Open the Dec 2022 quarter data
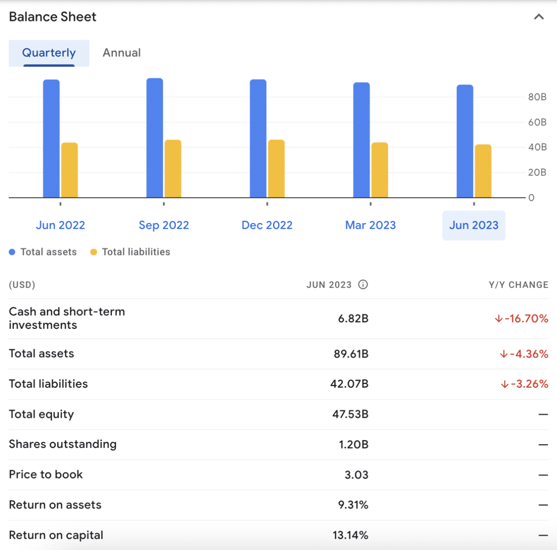 point(267,225)
